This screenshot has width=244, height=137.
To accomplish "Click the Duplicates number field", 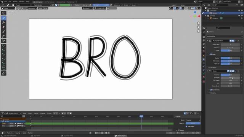I will click(x=230, y=45).
